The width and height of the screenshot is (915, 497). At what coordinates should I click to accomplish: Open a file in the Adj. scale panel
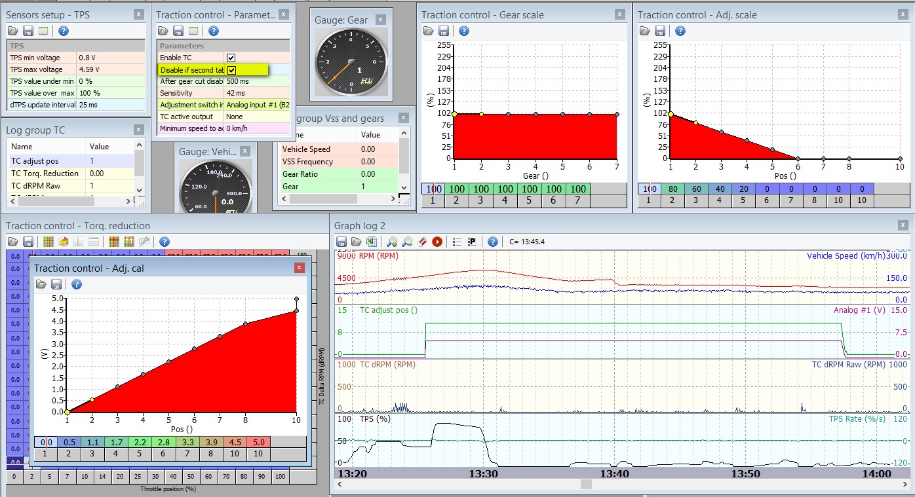coord(645,31)
